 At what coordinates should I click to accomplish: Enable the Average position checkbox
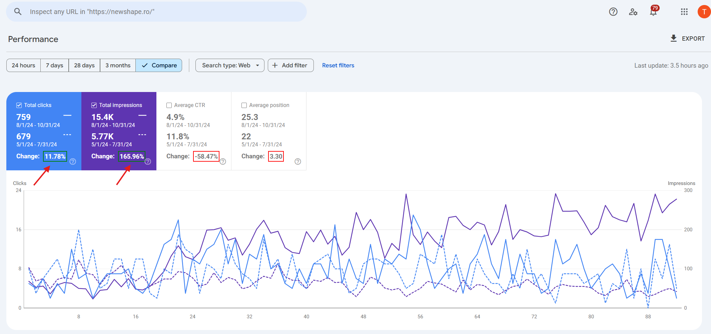coord(244,105)
